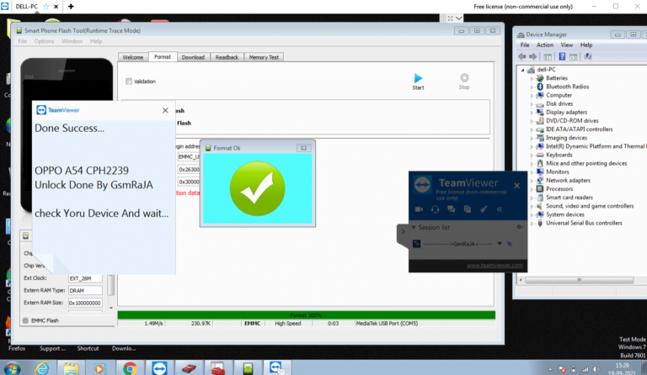
Task: Click the Extern RAM Type field DRAM
Action: click(x=85, y=291)
